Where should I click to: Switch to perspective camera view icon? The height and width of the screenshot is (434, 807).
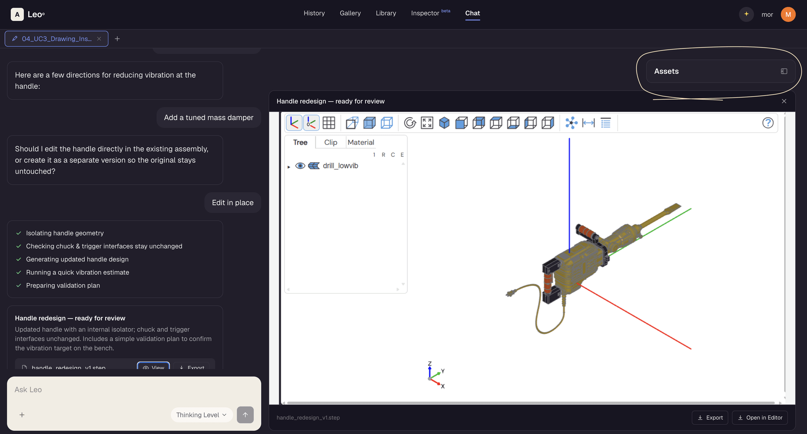352,123
